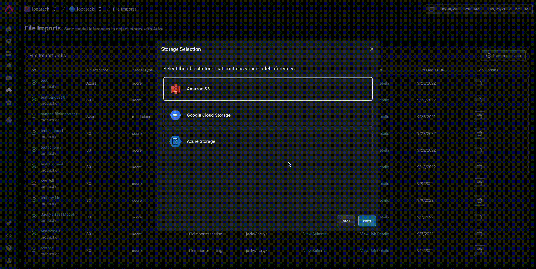The width and height of the screenshot is (536, 269).
Task: Select the Amazon S3 storage option
Action: coord(268,89)
